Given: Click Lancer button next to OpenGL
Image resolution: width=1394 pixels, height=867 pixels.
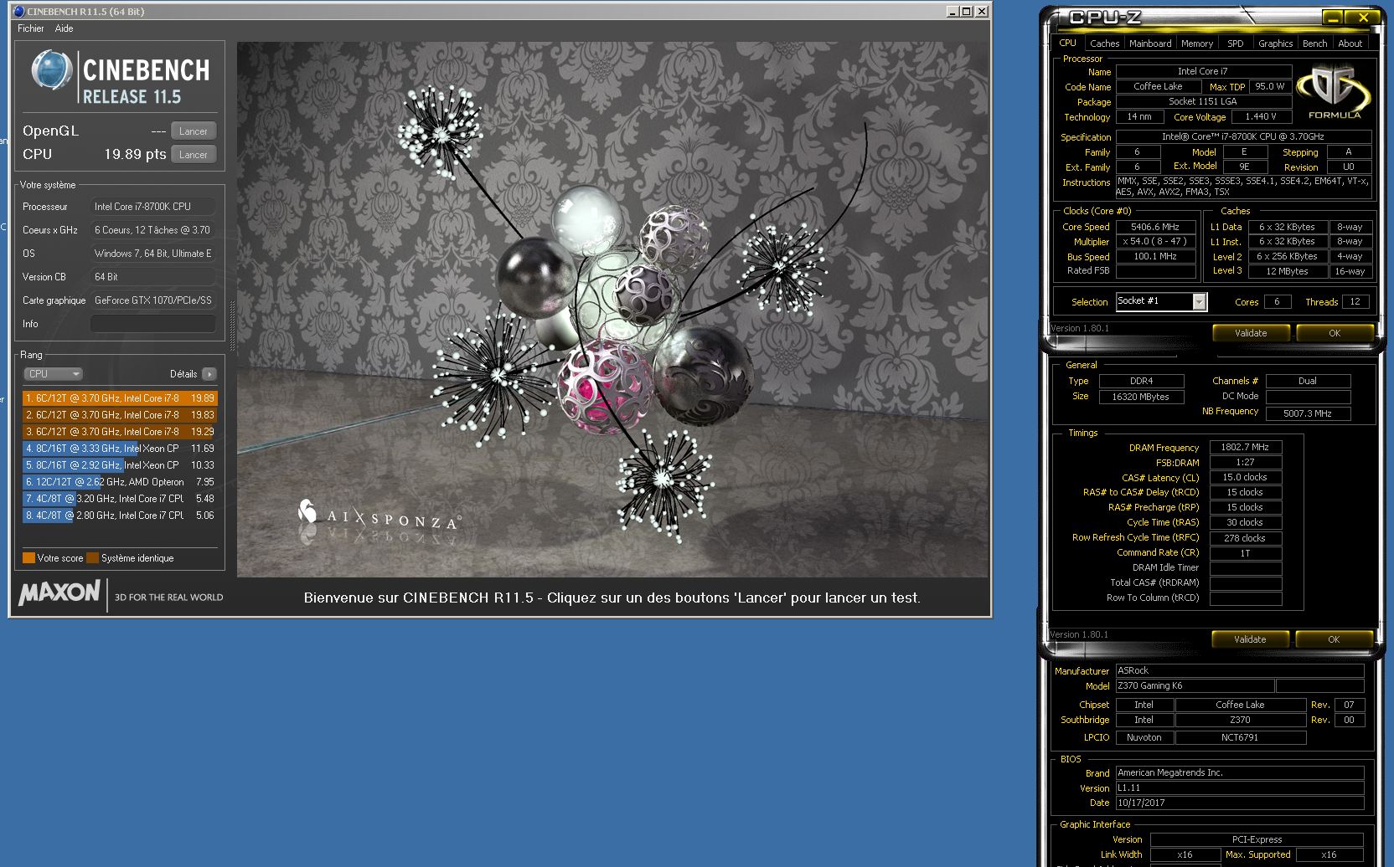Looking at the screenshot, I should tap(194, 131).
